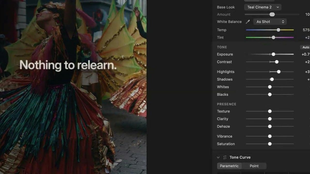Open the White Balance As Shot dropdown
Screen dimensions: 310x174
(270, 22)
